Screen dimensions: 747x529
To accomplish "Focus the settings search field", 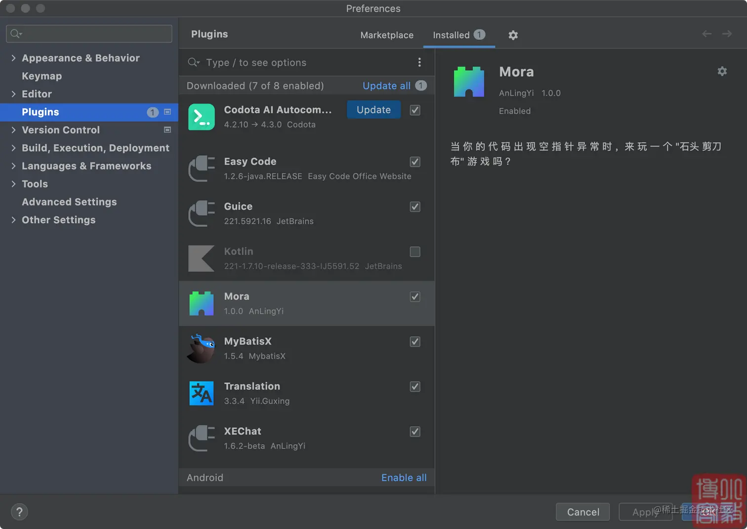I will (x=89, y=34).
